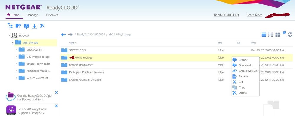Select Participant Practice Interviews row name

pyautogui.click(x=87, y=72)
